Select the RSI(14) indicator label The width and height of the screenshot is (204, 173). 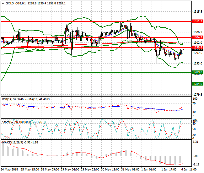click(x=7, y=99)
